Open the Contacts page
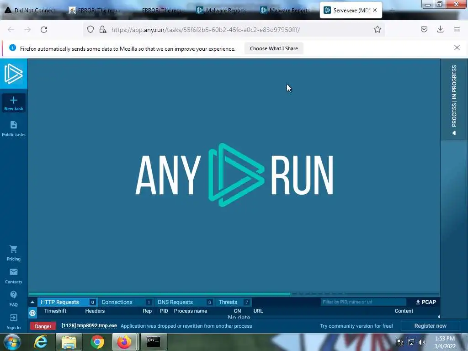The height and width of the screenshot is (351, 468). pyautogui.click(x=13, y=276)
